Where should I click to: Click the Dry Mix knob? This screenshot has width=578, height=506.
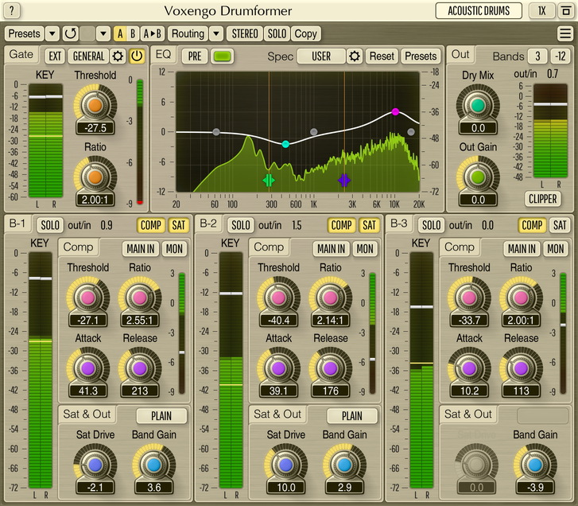coord(478,106)
